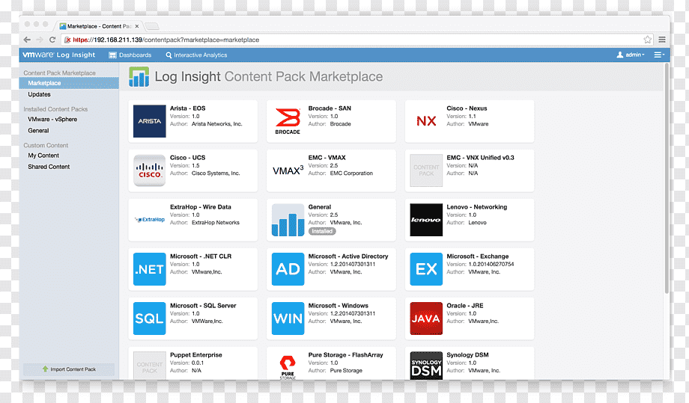Select General under Installed Content Packs

click(38, 131)
